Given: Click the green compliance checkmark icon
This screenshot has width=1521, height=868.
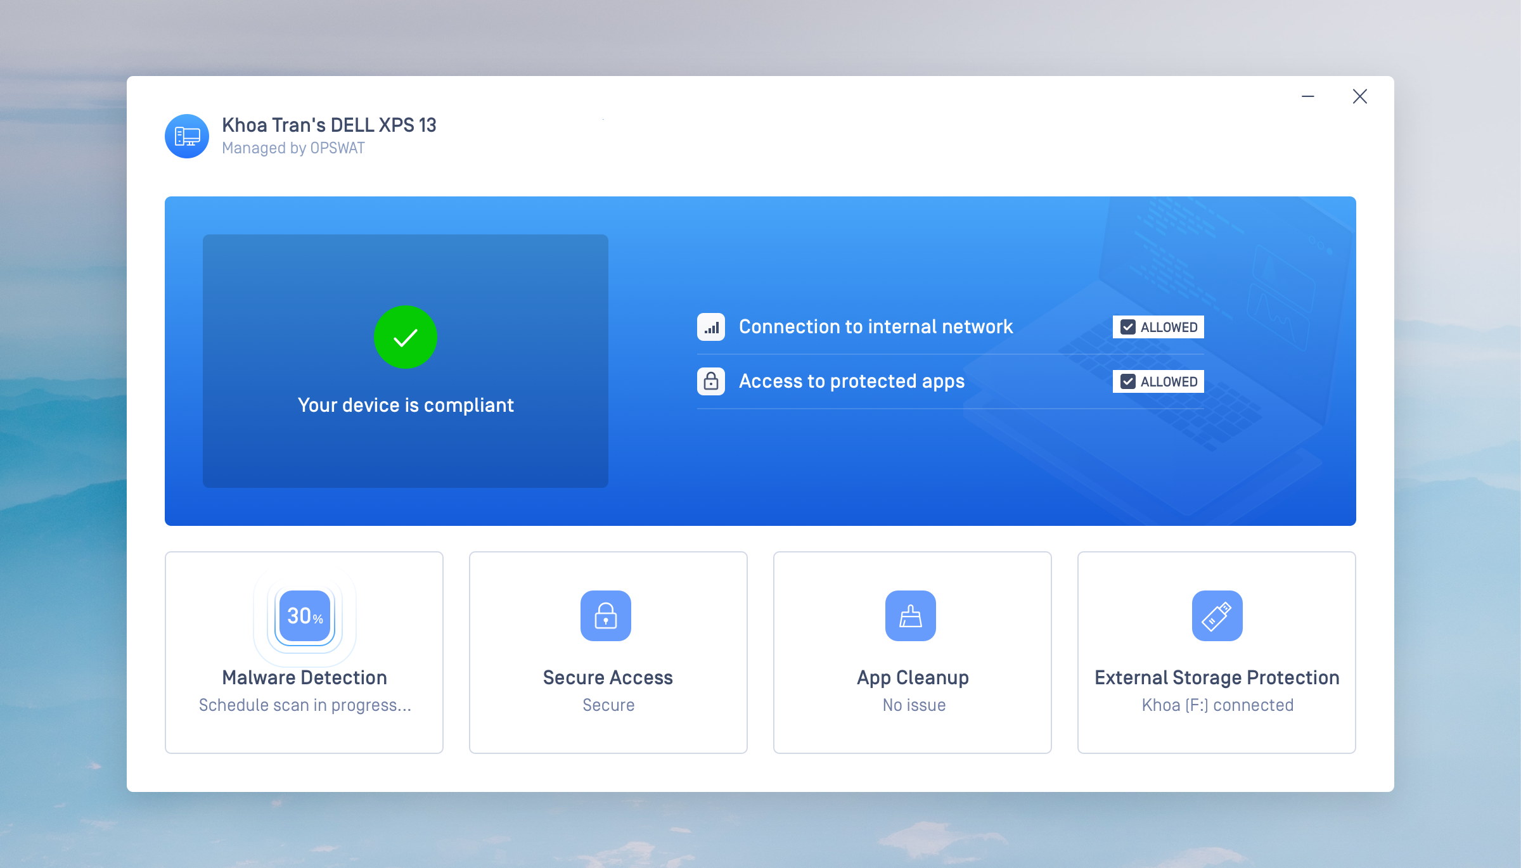Looking at the screenshot, I should 406,337.
